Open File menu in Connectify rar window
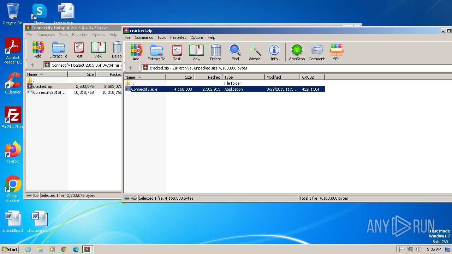 [29, 35]
